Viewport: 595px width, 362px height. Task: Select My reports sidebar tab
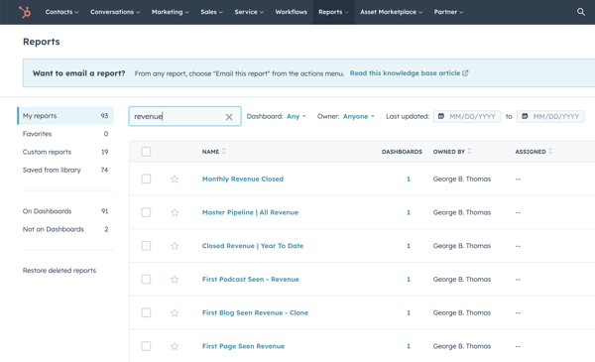click(x=65, y=116)
